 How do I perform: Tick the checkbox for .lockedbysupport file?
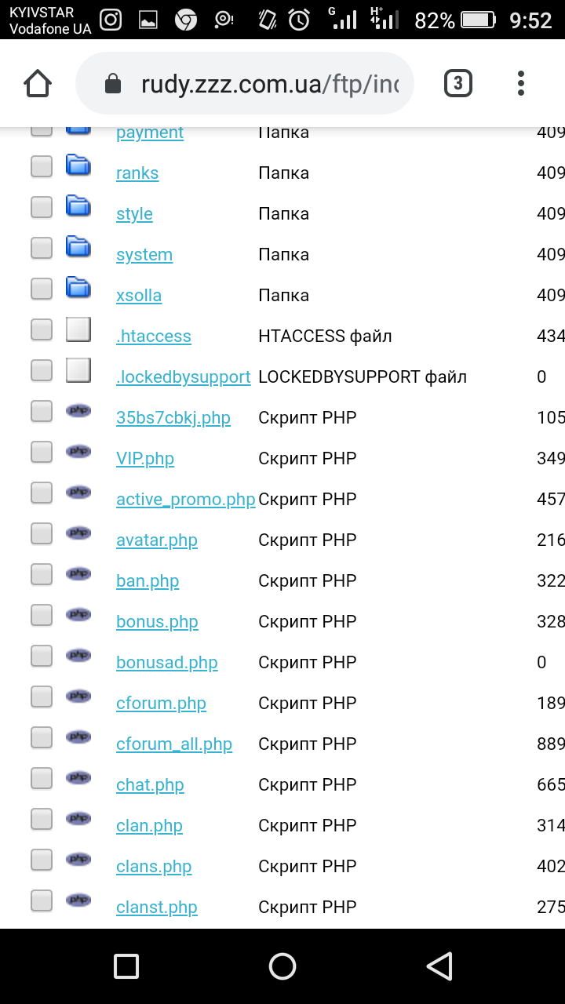[x=42, y=370]
